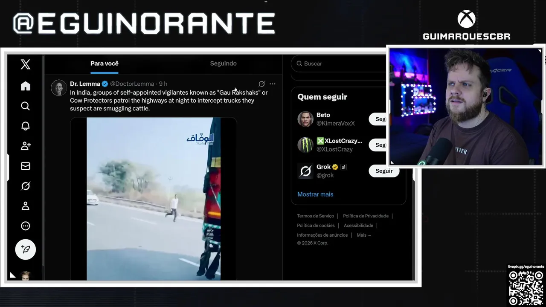Click the @DoctorLemma handle
The image size is (546, 307).
(132, 84)
